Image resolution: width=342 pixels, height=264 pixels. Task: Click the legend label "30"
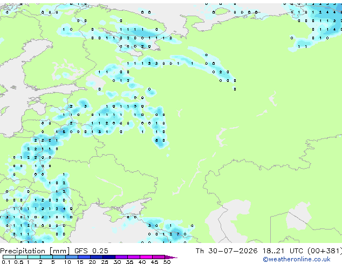click(117, 262)
